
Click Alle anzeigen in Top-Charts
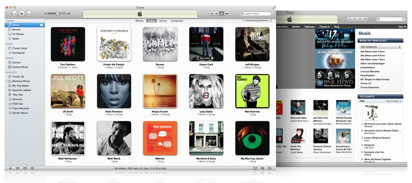click(394, 101)
